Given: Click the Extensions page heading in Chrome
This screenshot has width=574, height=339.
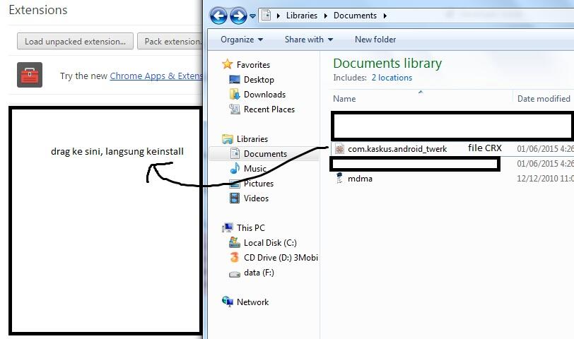Looking at the screenshot, I should tap(38, 10).
